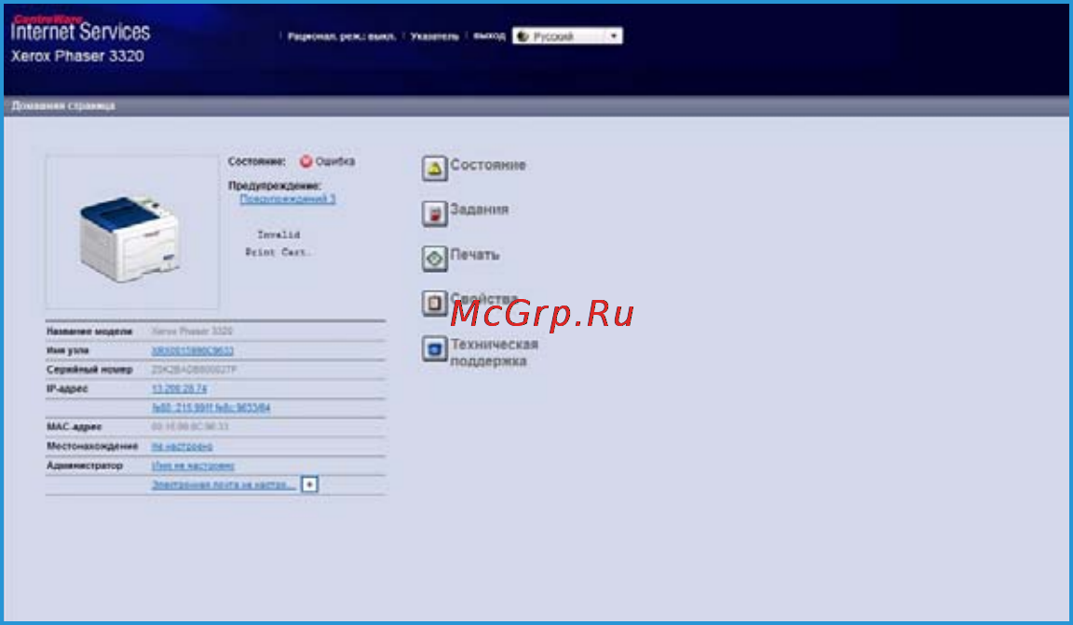Click the Xerox Phaser 3320 printer image
Viewport: 1073px width, 625px height.
coord(130,238)
